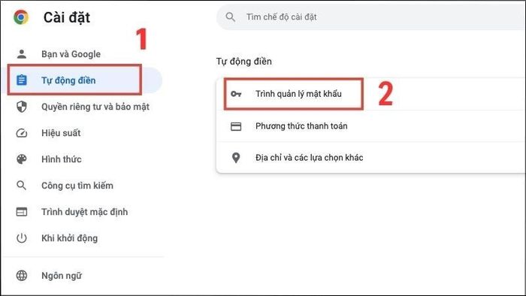The width and height of the screenshot is (526, 296).
Task: Click the globe icon for Ngôn ngữ
Action: click(22, 276)
